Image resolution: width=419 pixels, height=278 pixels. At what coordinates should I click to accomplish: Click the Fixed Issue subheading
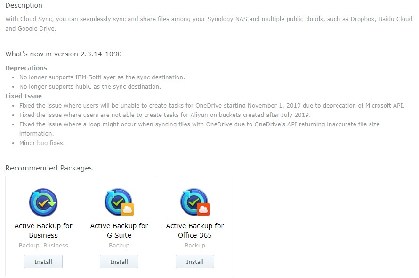click(x=24, y=96)
